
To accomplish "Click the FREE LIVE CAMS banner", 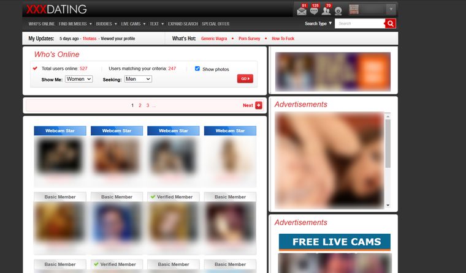I will (334, 242).
